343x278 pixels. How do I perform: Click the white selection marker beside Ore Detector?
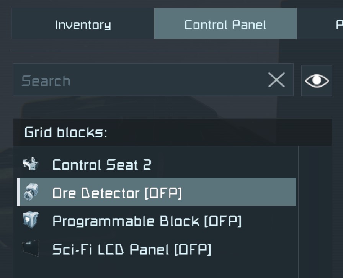18,192
